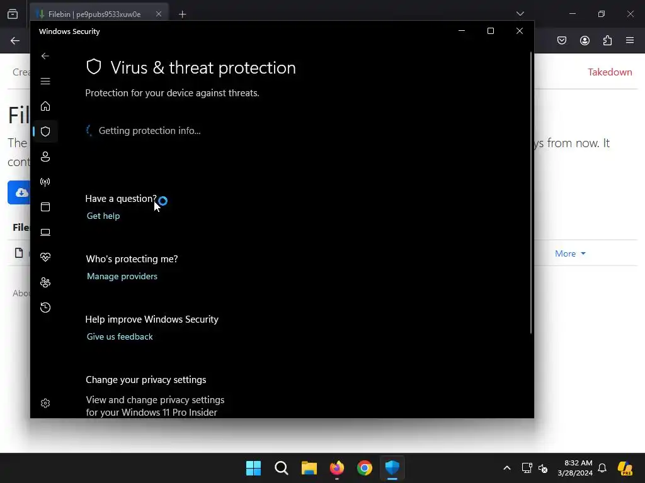Select Virus & threat protection shield icon

45,131
